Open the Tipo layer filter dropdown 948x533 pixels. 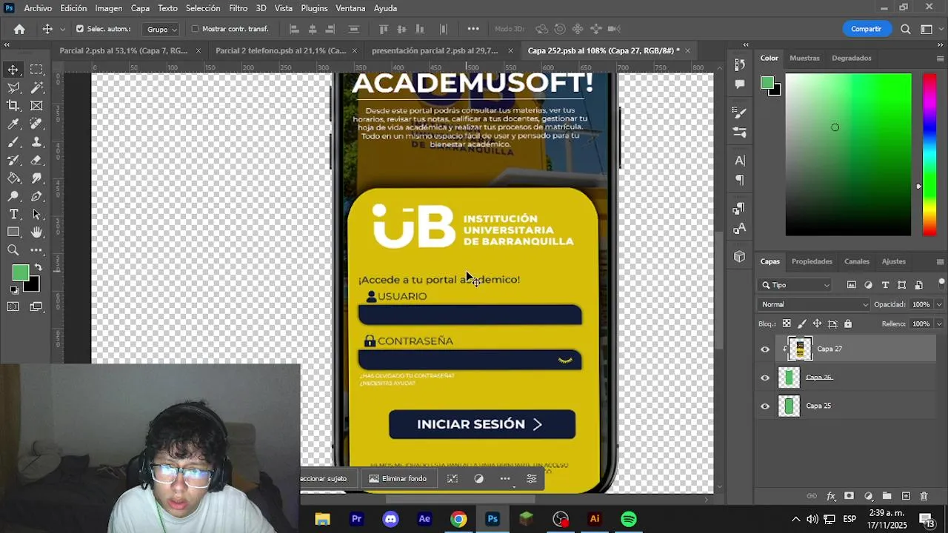(796, 285)
